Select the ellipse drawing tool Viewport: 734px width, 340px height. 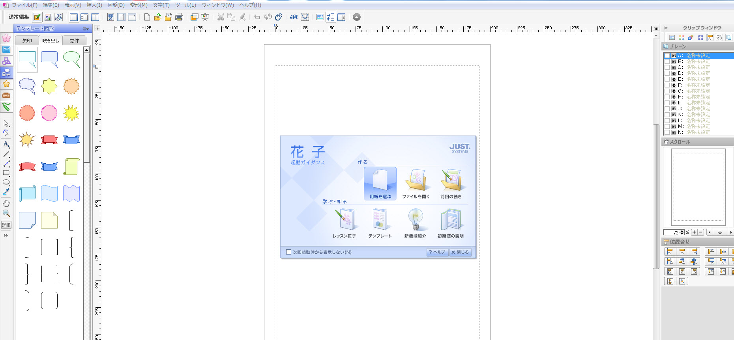click(6, 182)
